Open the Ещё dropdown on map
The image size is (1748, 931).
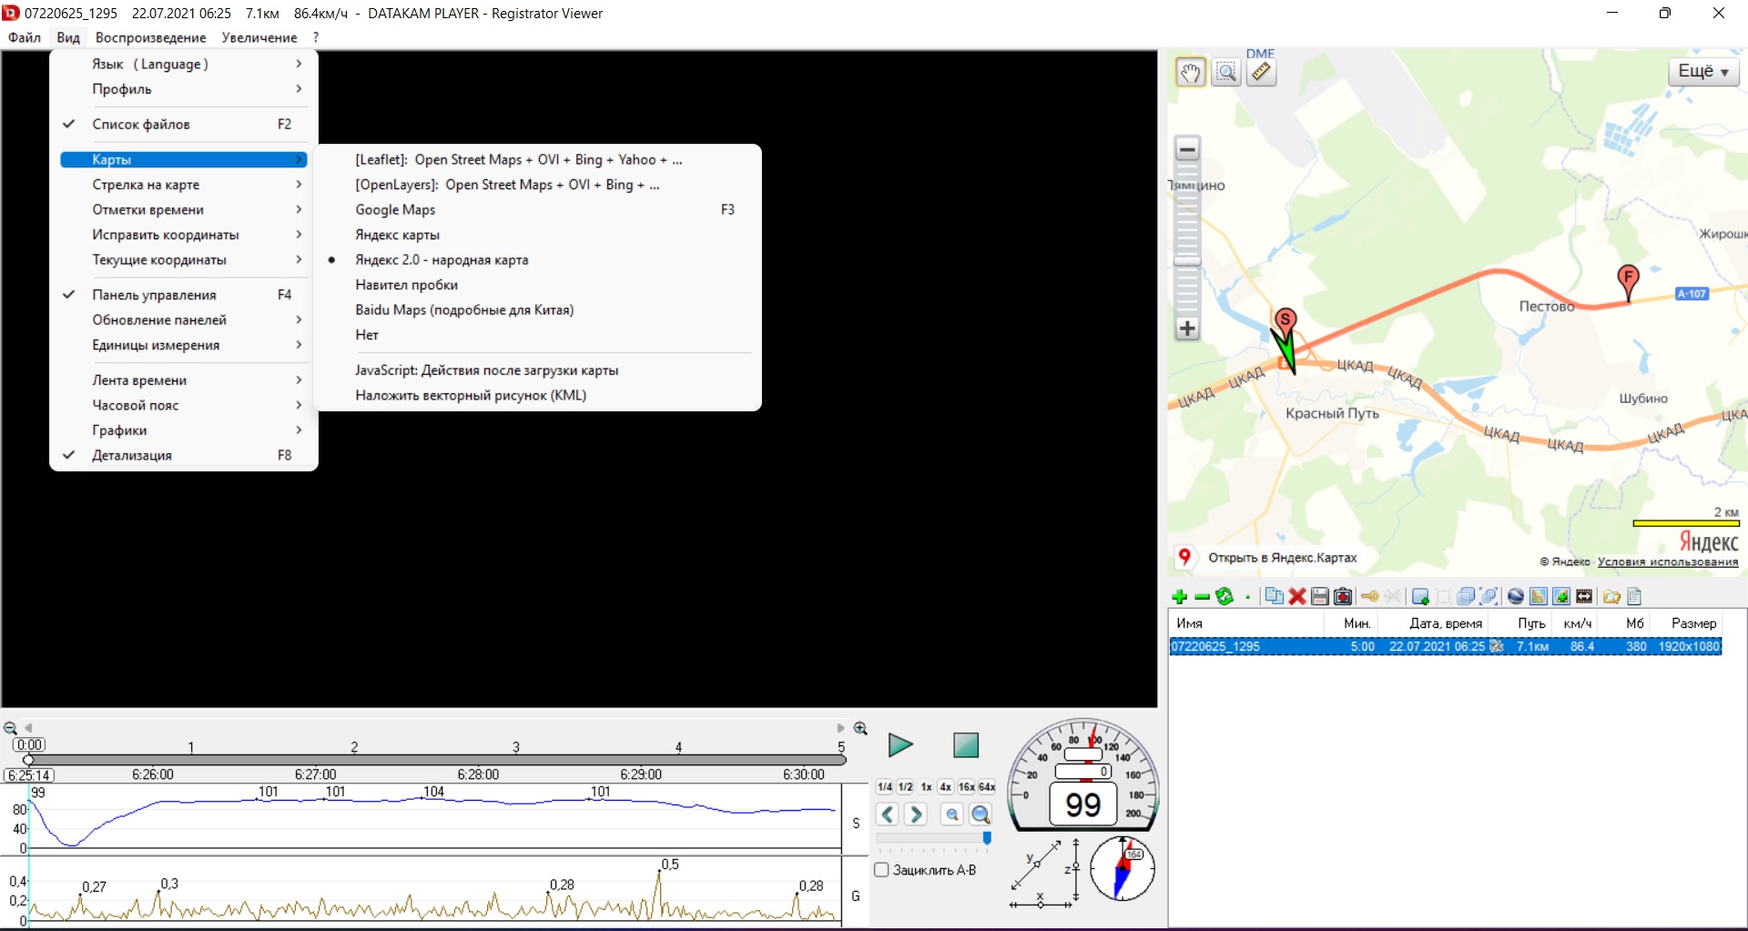click(x=1702, y=72)
